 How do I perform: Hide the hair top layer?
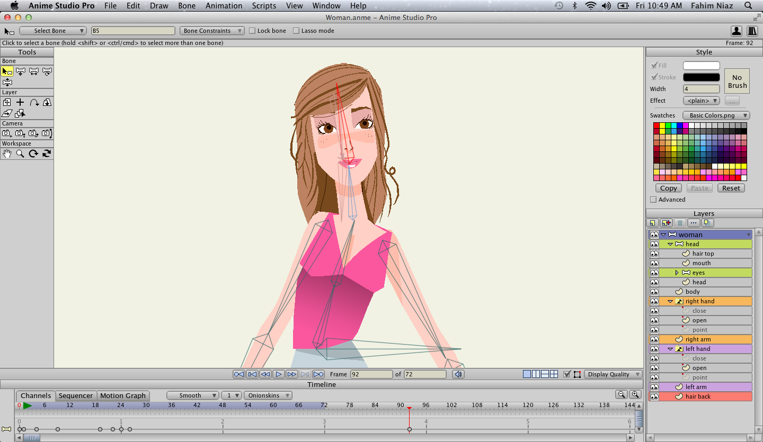pos(654,254)
